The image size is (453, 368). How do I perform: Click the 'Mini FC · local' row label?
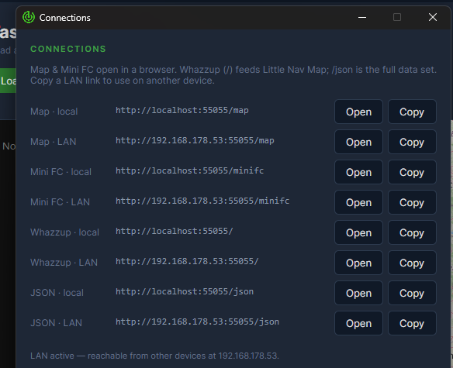point(61,172)
